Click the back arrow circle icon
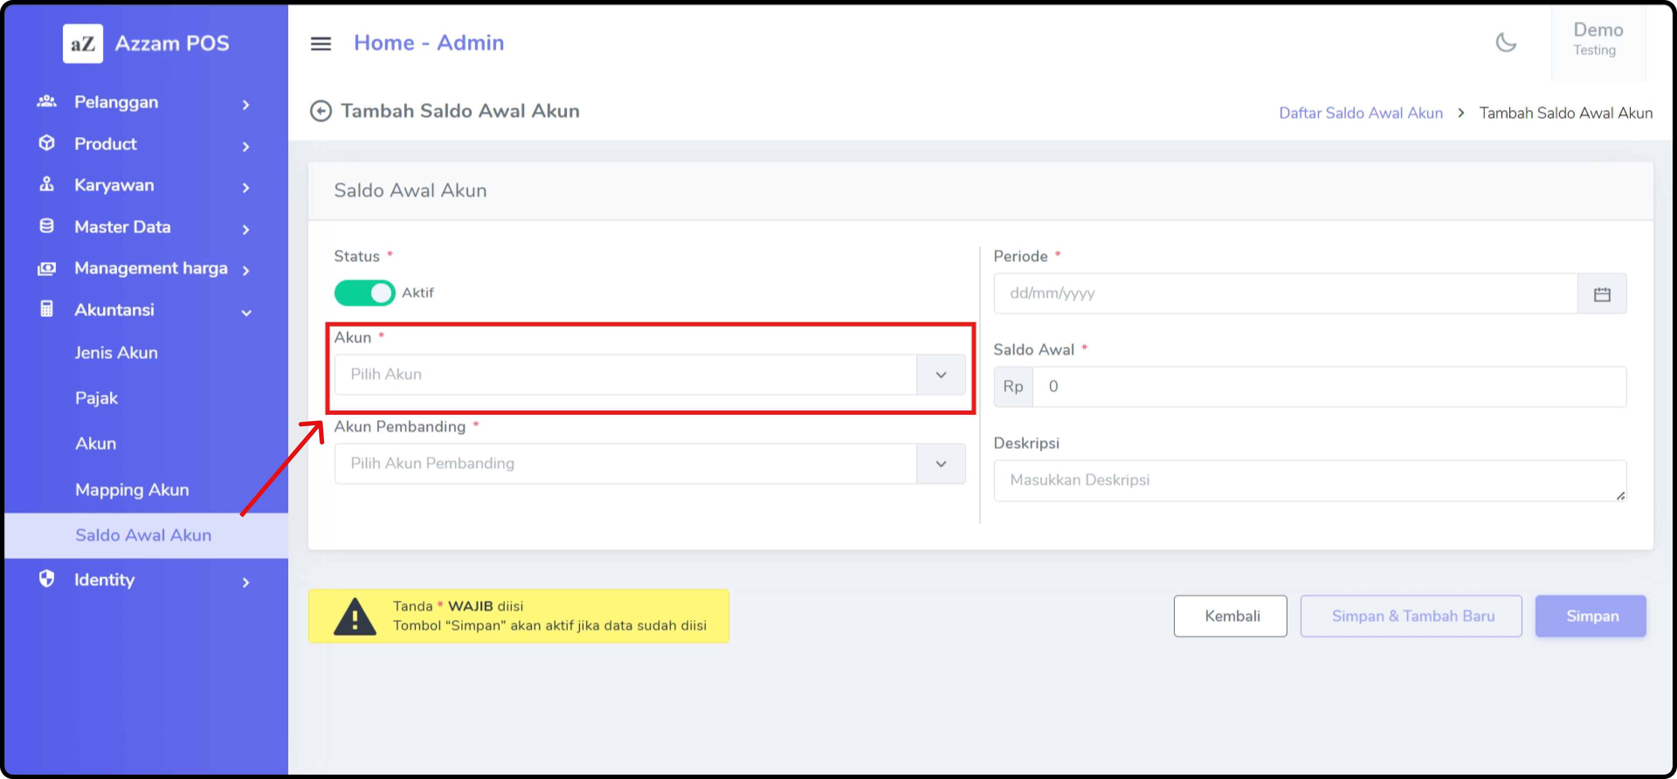Viewport: 1677px width, 779px height. coord(320,111)
